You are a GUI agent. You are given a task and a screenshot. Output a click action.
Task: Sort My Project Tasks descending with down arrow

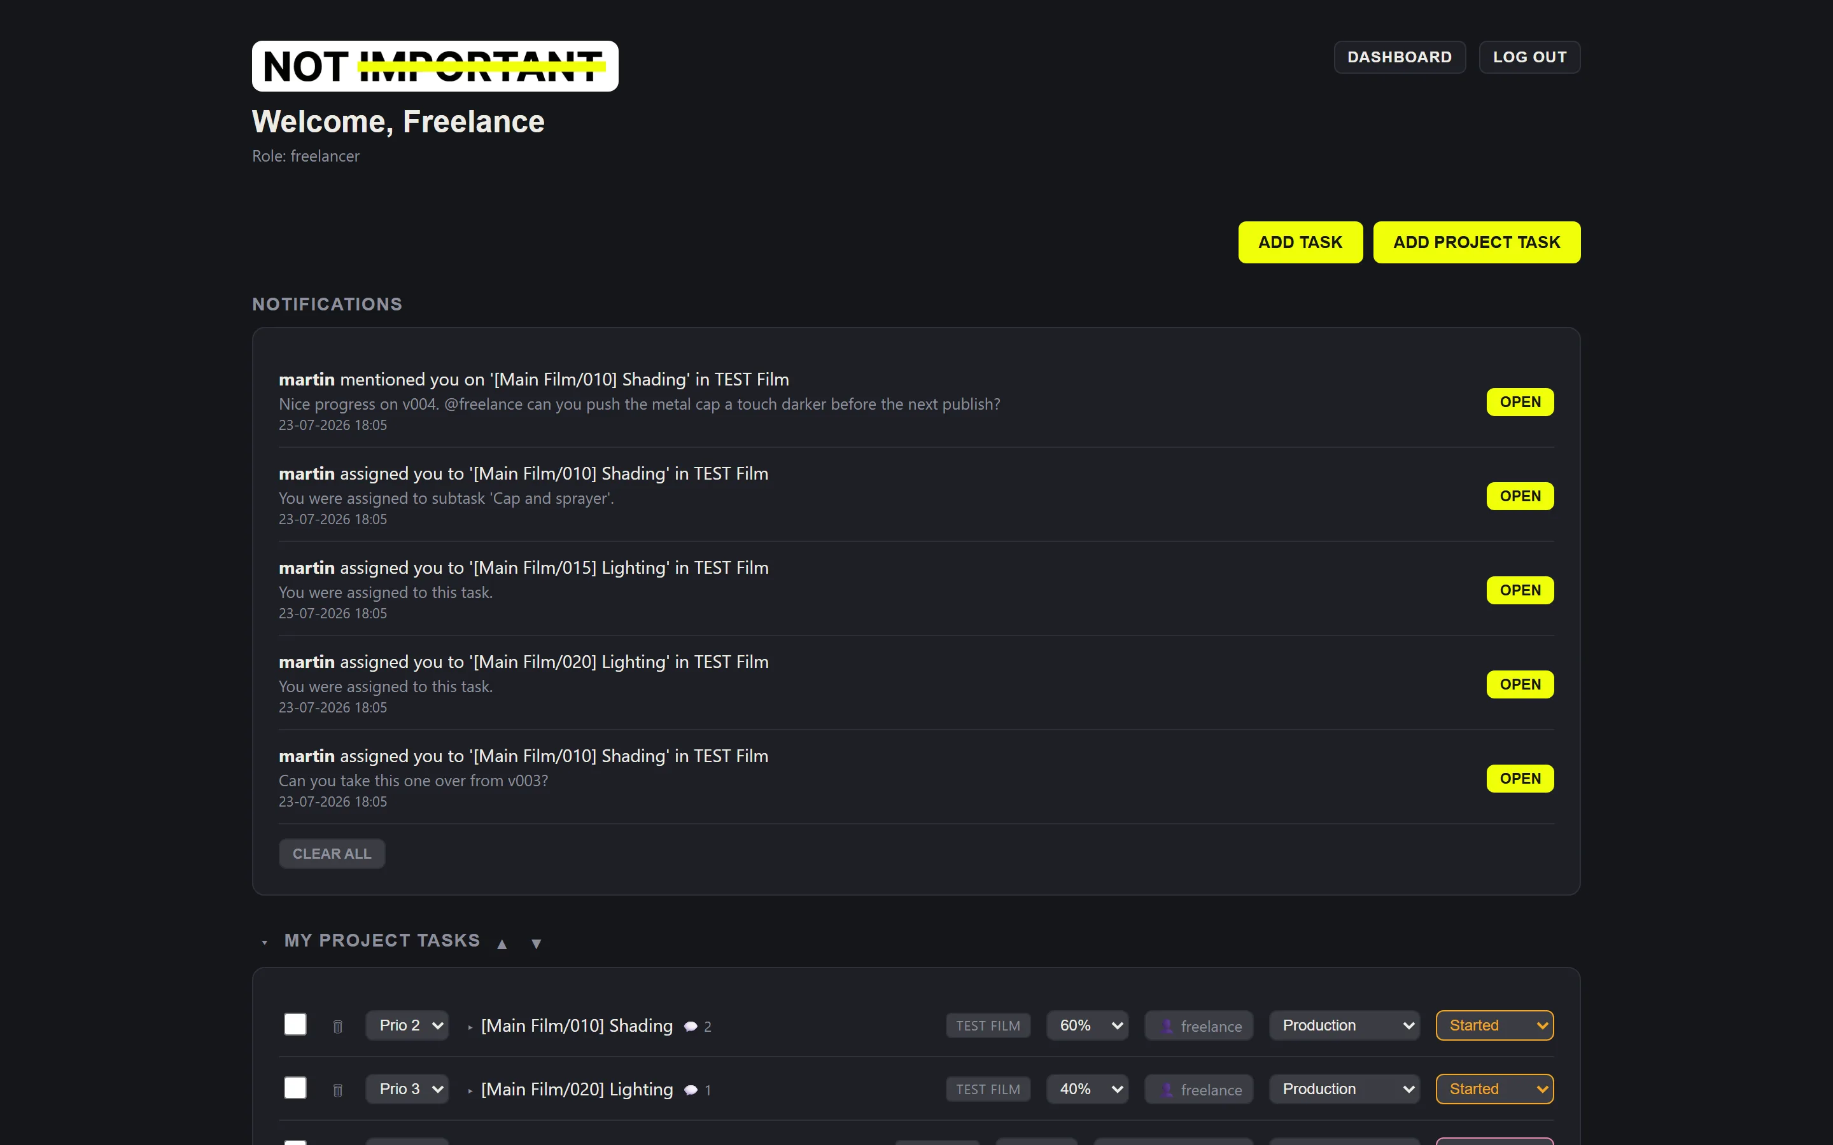[x=537, y=943]
